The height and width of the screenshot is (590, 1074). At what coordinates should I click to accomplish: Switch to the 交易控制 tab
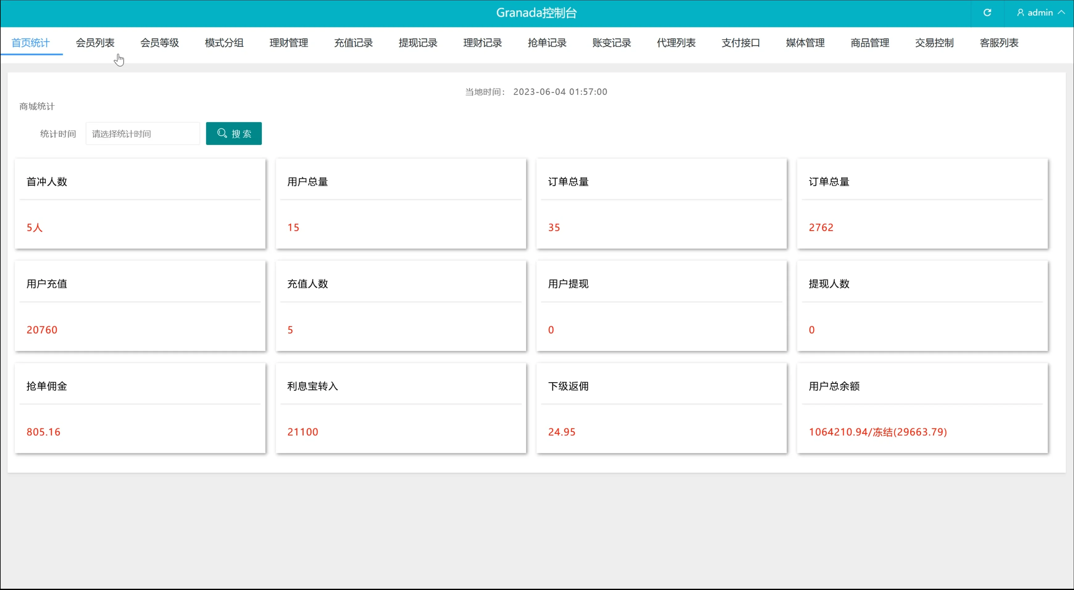click(934, 43)
